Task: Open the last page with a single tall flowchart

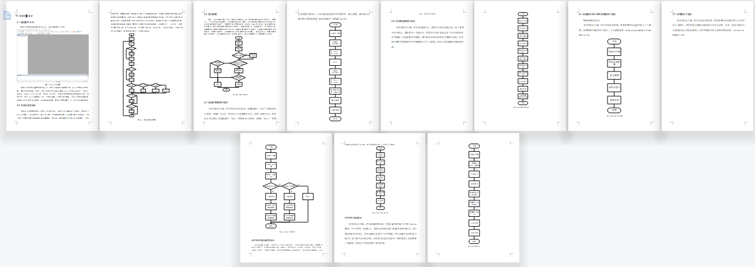Action: coord(474,198)
